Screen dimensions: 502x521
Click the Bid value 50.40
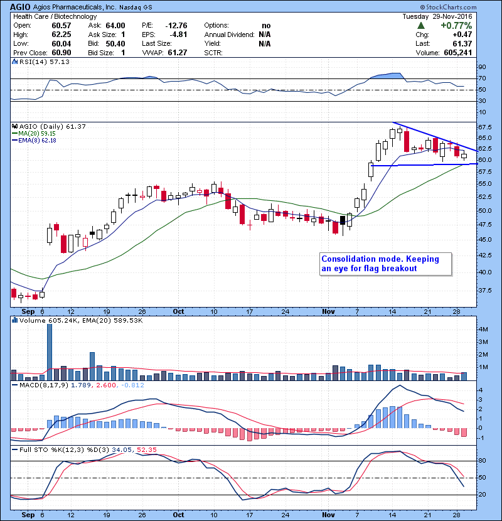point(115,43)
